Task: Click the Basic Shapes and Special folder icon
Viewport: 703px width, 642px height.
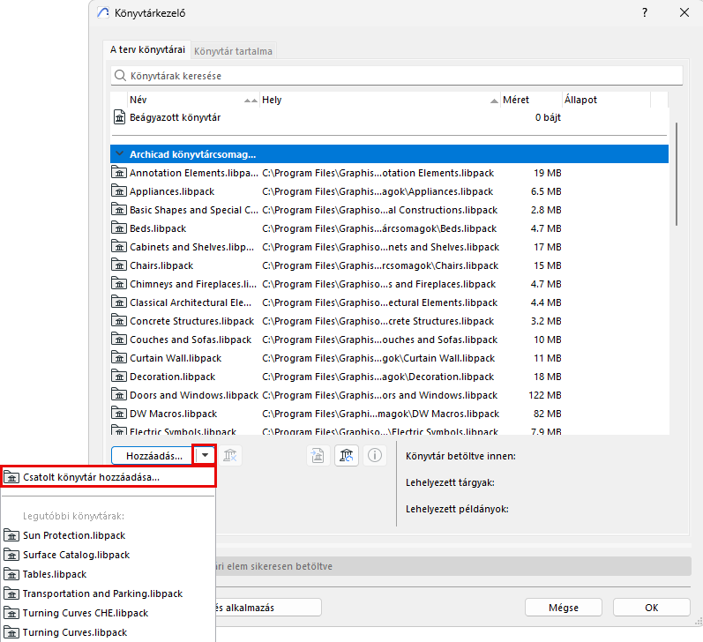Action: (119, 209)
